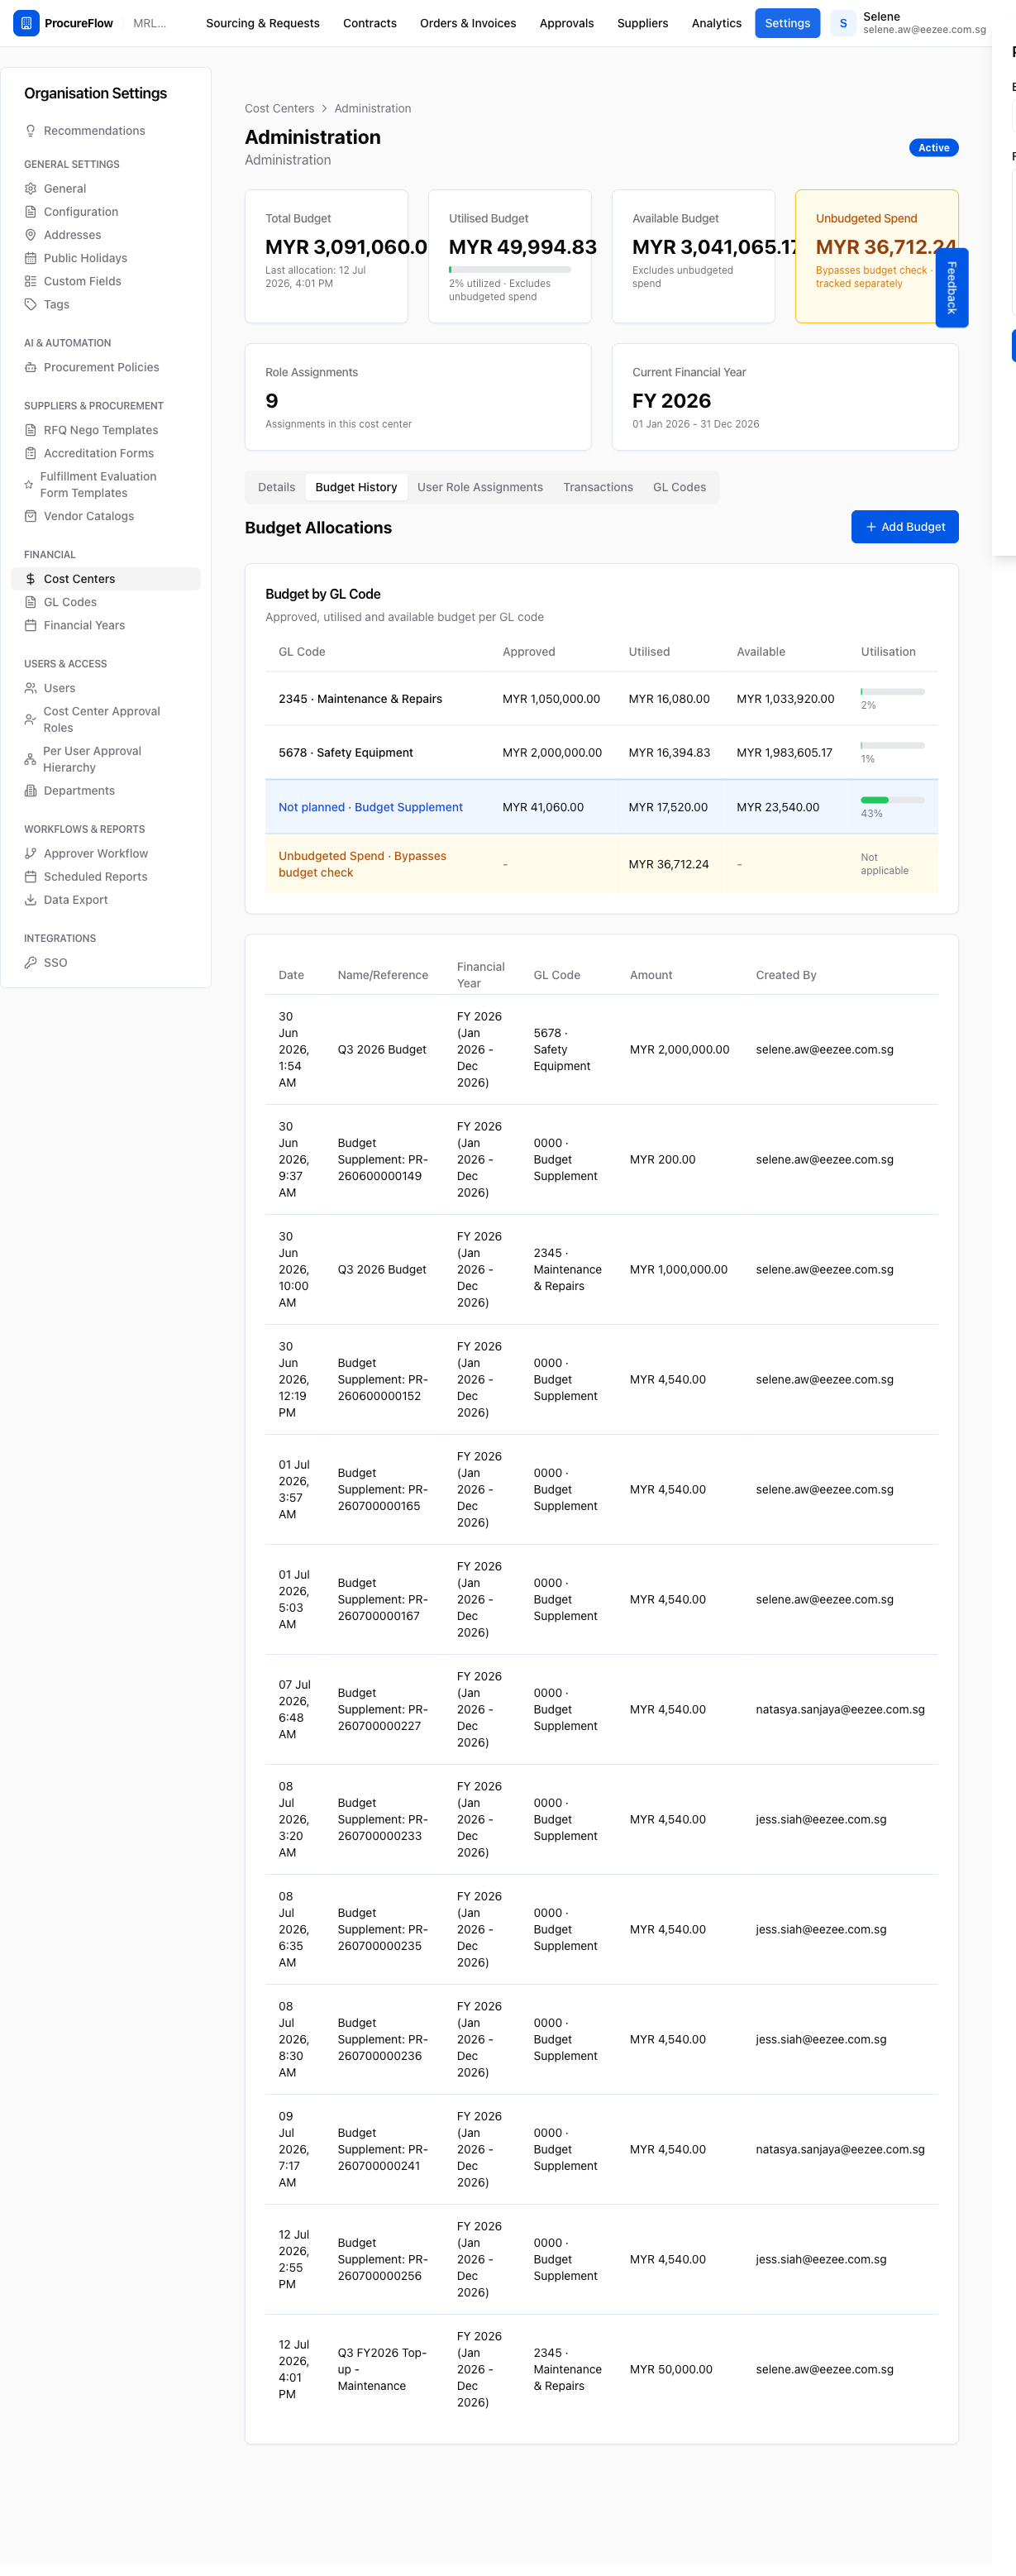Open Approver Workflow in sidebar
The height and width of the screenshot is (2576, 1016).
(106, 854)
